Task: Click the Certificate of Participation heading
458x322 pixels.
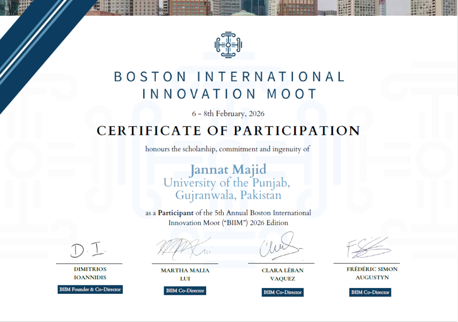Action: point(228,131)
